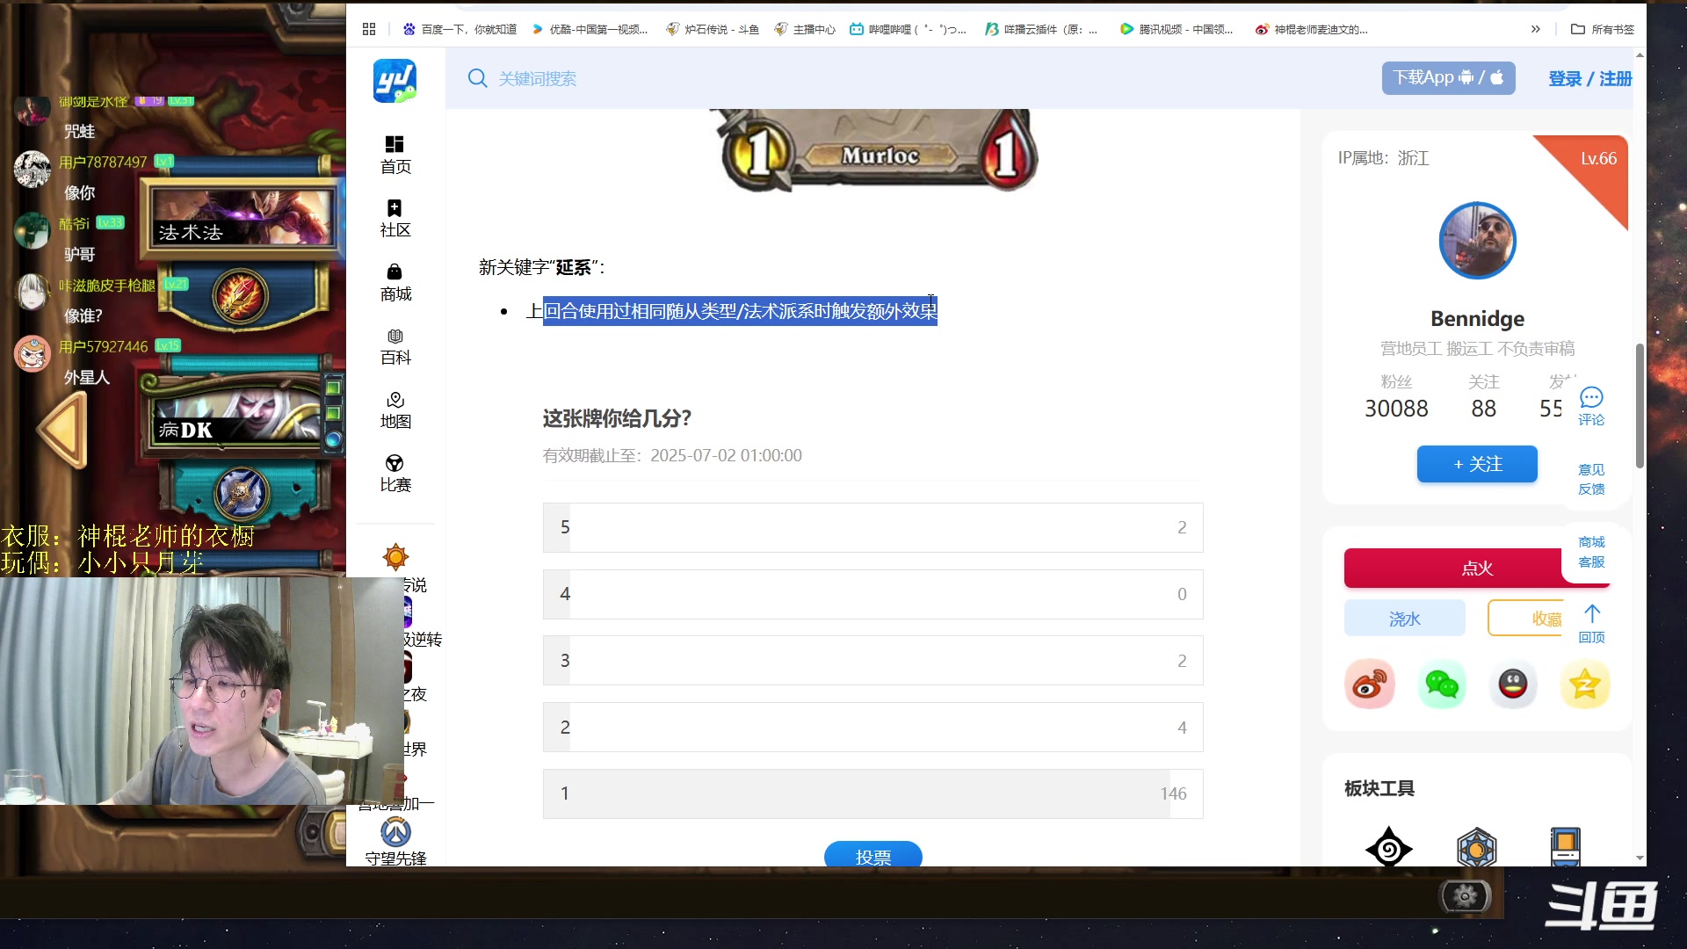Click the fire mage class icon in the game deck list
1687x949 pixels.
pos(239,297)
